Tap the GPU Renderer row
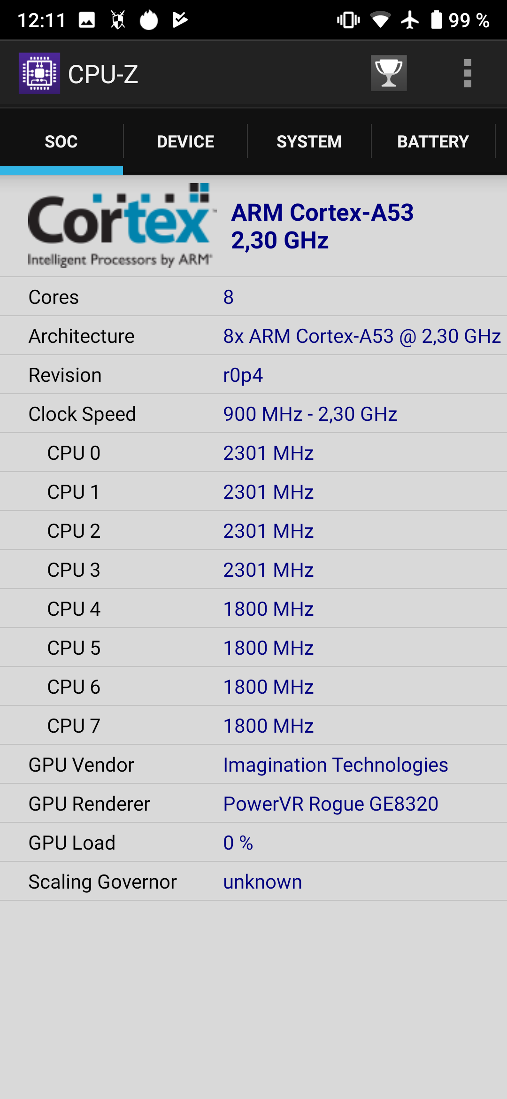 (x=253, y=804)
